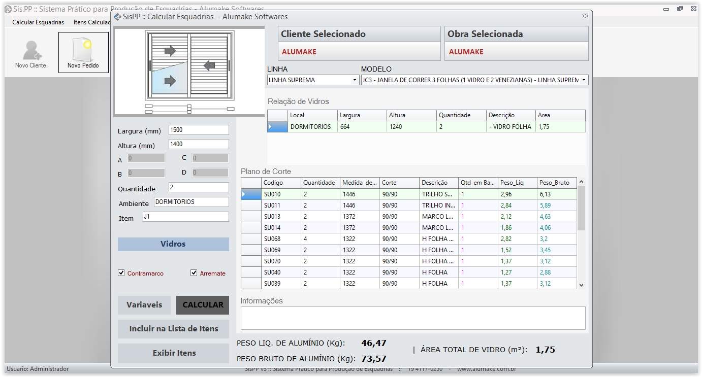Click the 664 Largura cell in the glass table
702x377 pixels.
coord(362,127)
